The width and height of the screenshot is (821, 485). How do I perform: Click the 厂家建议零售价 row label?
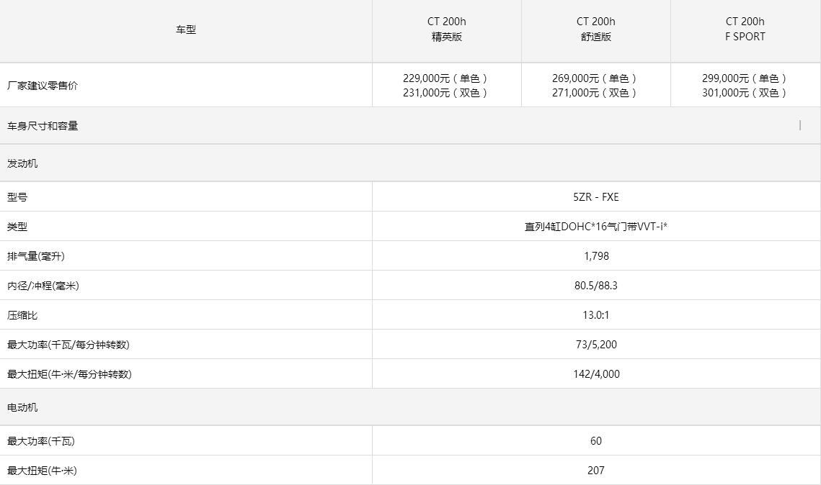tap(43, 86)
